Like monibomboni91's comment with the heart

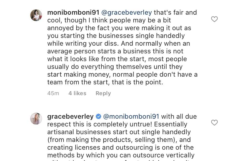pyautogui.click(x=214, y=19)
